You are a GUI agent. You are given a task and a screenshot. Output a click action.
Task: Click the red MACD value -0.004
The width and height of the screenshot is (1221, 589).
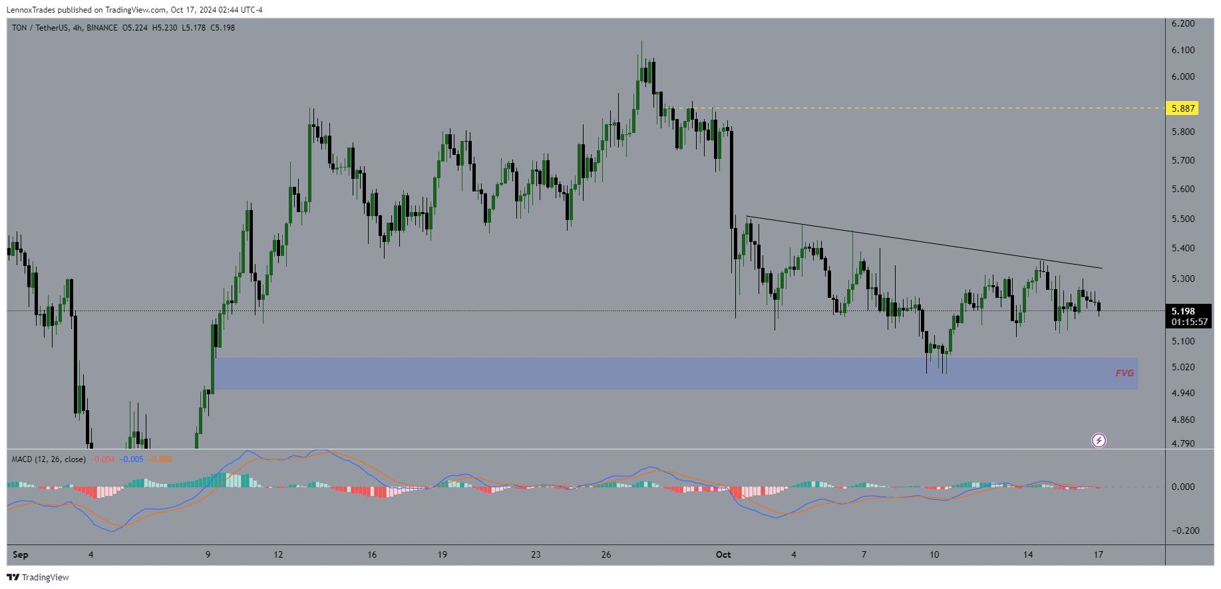102,459
